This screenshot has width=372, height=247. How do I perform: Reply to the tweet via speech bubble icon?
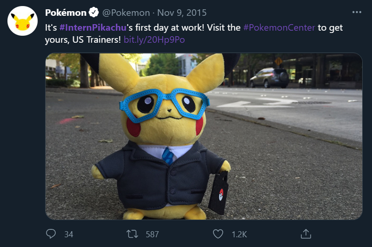click(51, 234)
